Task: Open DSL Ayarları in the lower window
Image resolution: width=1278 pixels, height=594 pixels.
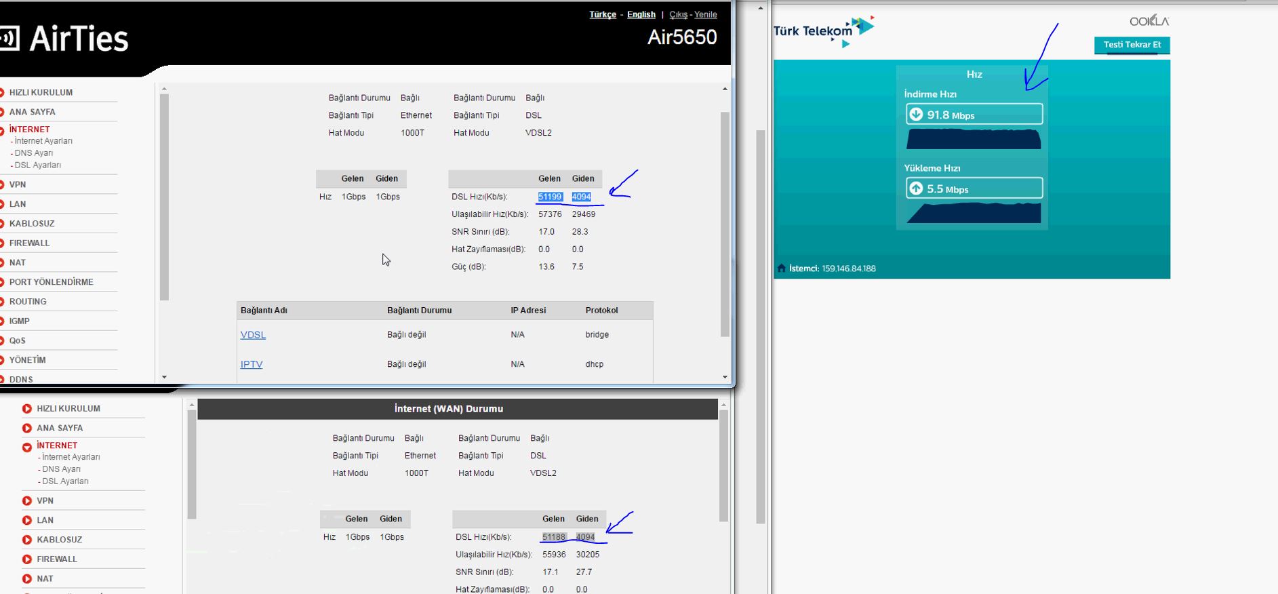Action: tap(64, 481)
